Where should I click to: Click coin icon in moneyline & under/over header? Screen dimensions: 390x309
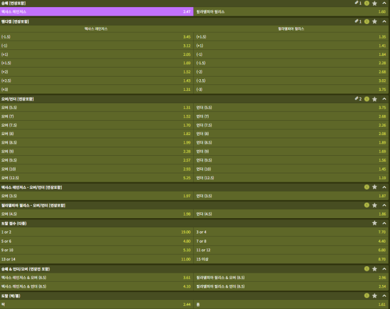pos(367,269)
